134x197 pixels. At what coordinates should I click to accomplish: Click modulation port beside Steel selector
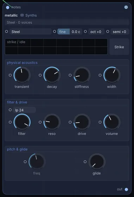(x=7, y=31)
